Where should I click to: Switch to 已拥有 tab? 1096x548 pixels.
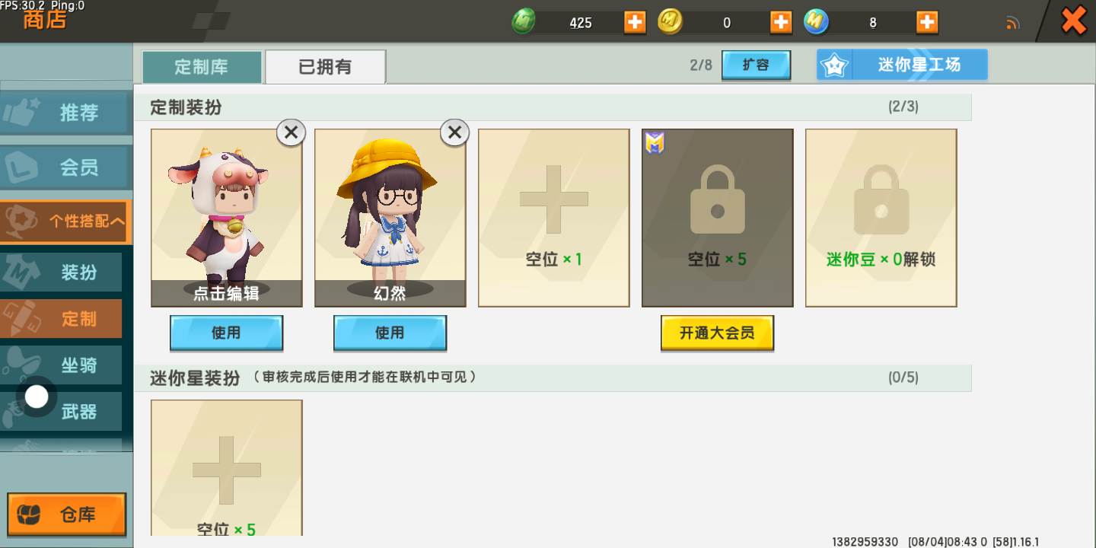coord(325,67)
